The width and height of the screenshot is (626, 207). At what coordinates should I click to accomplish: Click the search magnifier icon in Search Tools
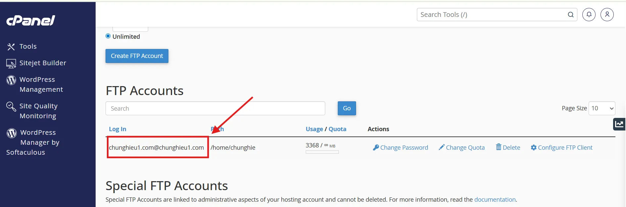(571, 15)
